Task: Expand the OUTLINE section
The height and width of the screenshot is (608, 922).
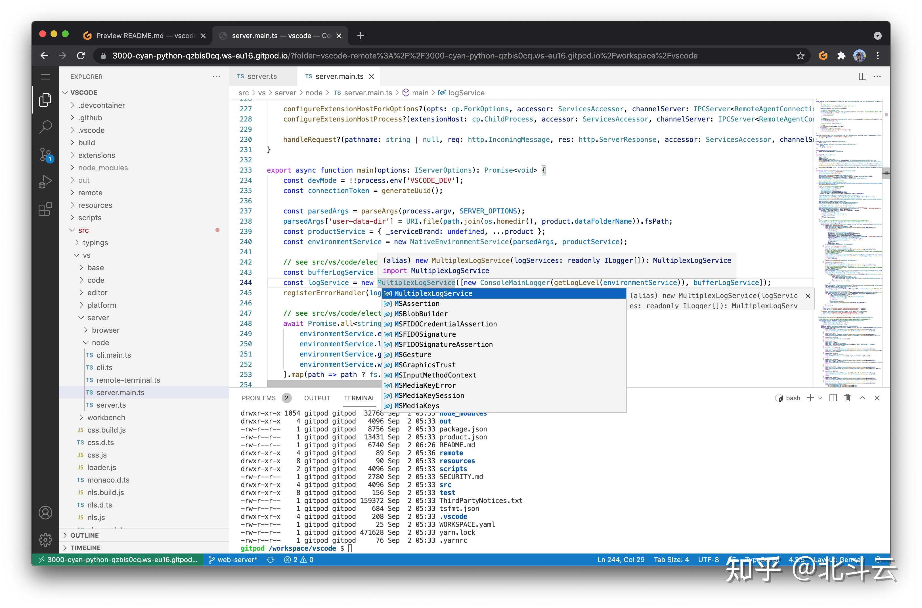Action: coord(85,535)
